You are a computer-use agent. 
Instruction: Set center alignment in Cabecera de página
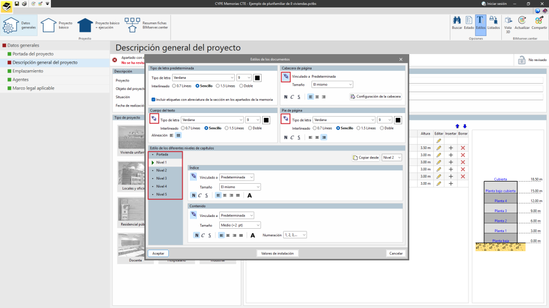coord(317,97)
